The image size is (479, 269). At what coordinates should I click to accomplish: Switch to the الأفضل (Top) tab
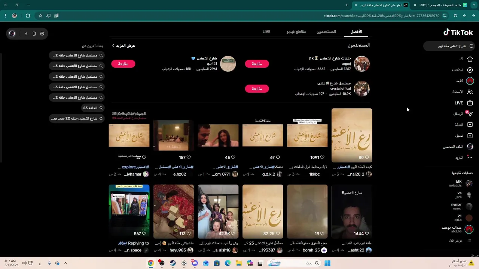tap(356, 32)
